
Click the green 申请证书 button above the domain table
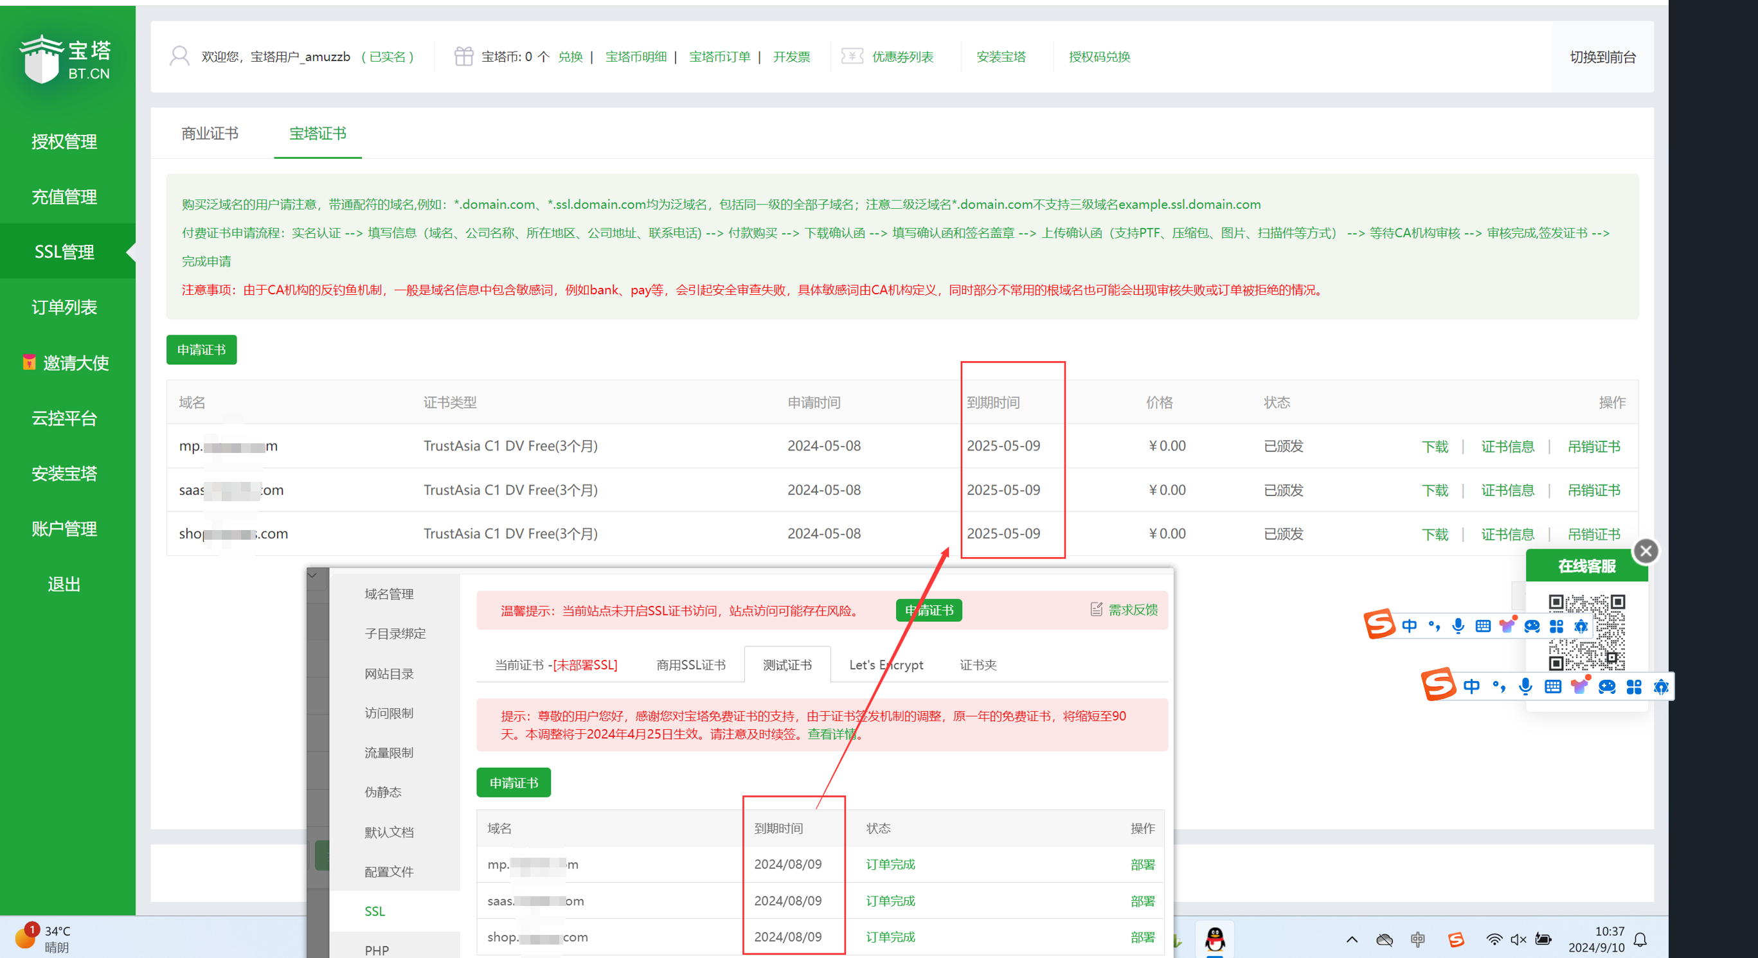(201, 350)
